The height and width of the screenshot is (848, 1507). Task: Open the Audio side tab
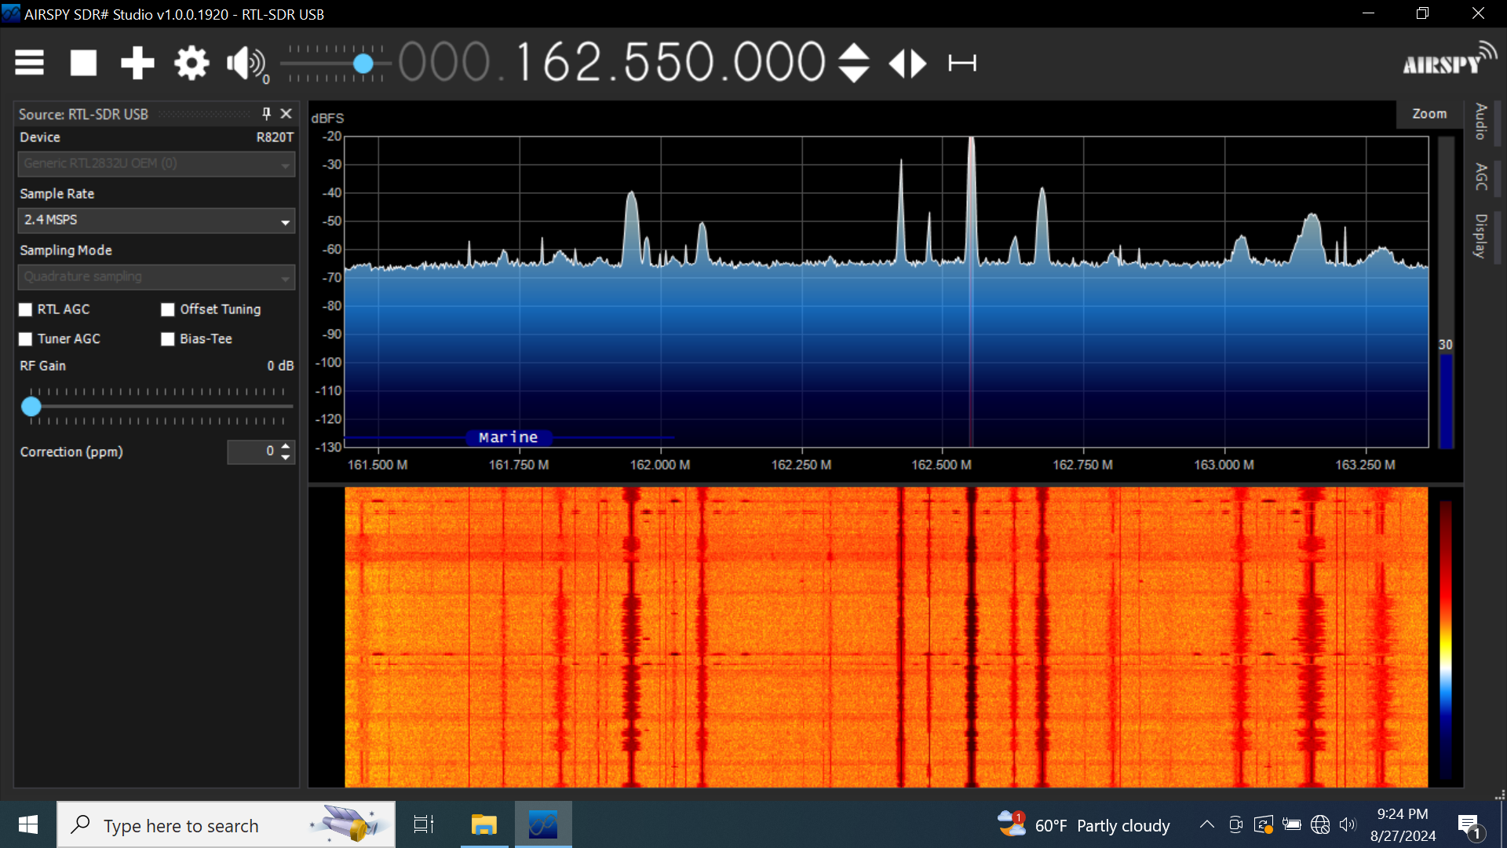point(1480,122)
